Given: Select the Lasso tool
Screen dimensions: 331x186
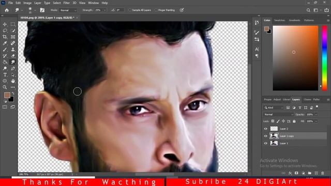Looking at the screenshot, I should pyautogui.click(x=5, y=31).
